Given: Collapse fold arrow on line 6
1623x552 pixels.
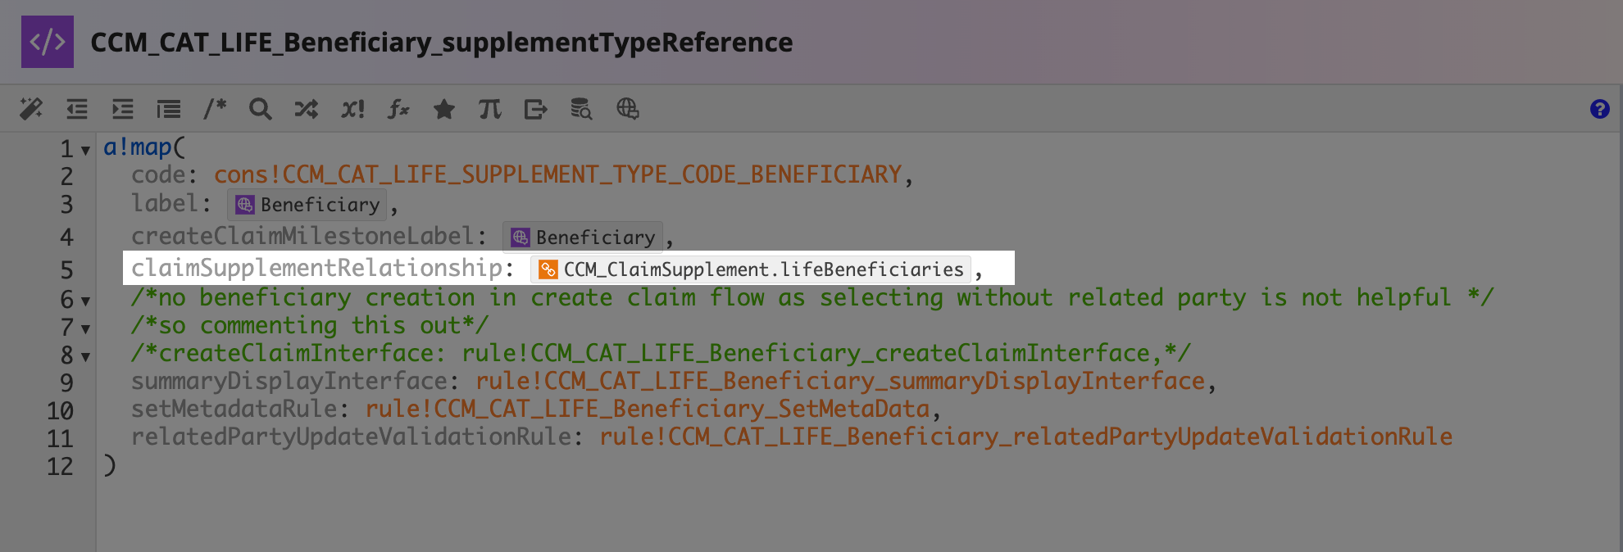Looking at the screenshot, I should pyautogui.click(x=85, y=301).
